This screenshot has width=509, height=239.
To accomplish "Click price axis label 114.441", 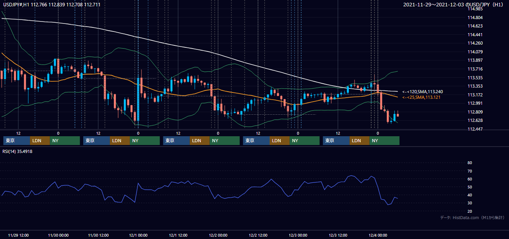I will 475,35.
